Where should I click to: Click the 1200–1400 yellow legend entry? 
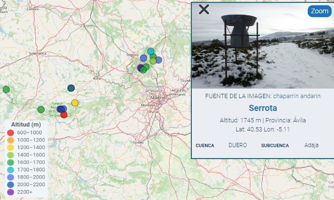pos(26,147)
